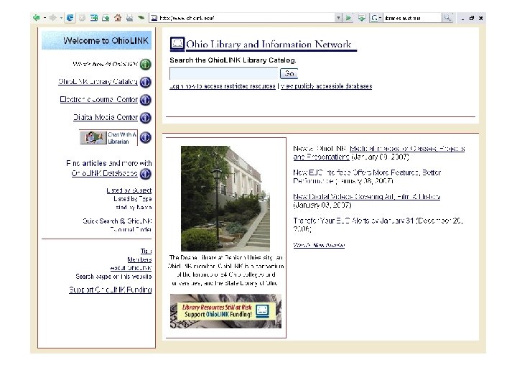Click info icon beside Electronic Journal Center
This screenshot has width=517, height=388.
[145, 100]
